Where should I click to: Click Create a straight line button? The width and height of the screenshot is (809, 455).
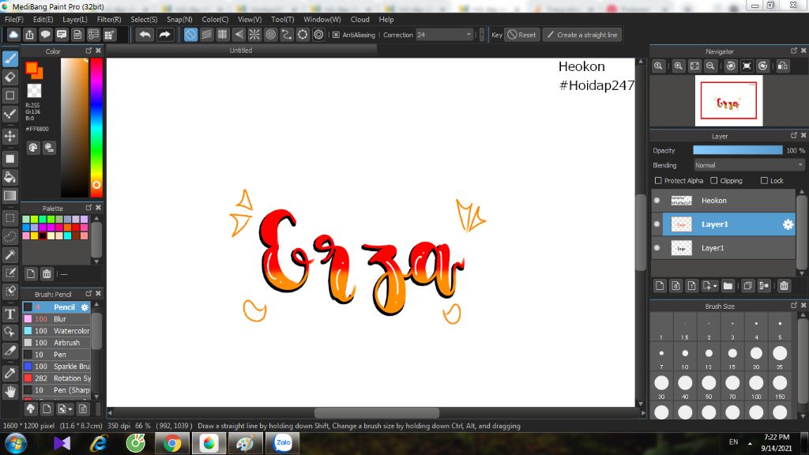coord(582,35)
